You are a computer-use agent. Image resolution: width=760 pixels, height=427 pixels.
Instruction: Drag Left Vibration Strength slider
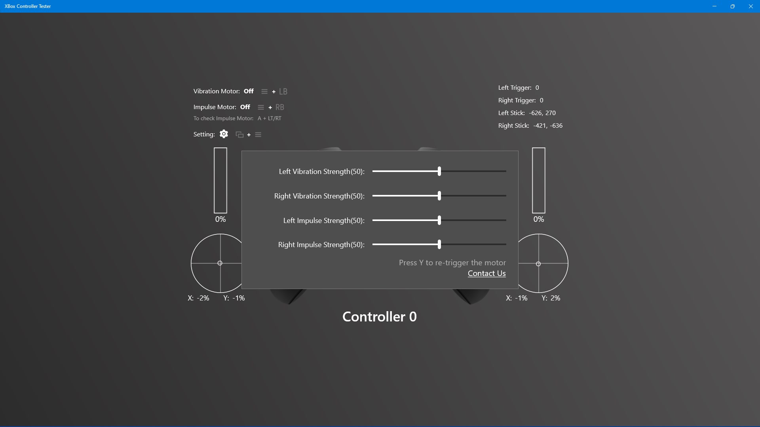click(x=439, y=172)
